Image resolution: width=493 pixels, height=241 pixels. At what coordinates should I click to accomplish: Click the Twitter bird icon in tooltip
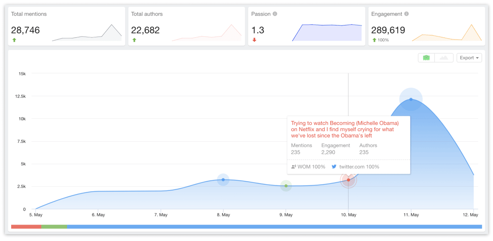coord(334,167)
